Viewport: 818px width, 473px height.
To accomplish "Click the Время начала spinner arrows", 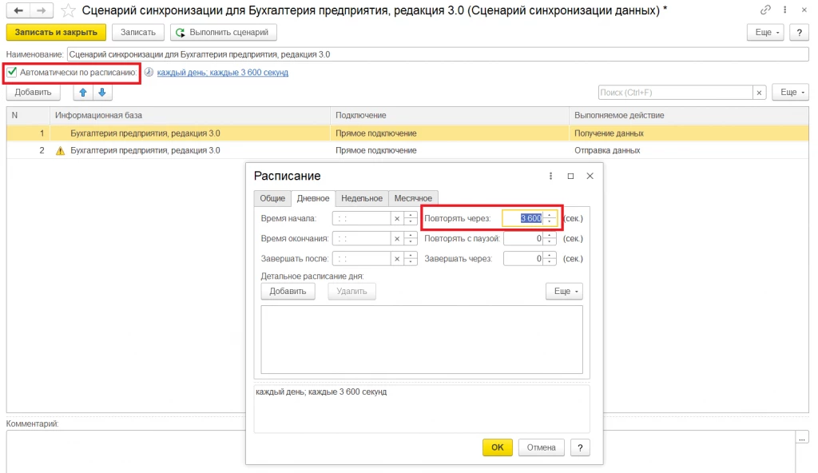I will [x=411, y=218].
